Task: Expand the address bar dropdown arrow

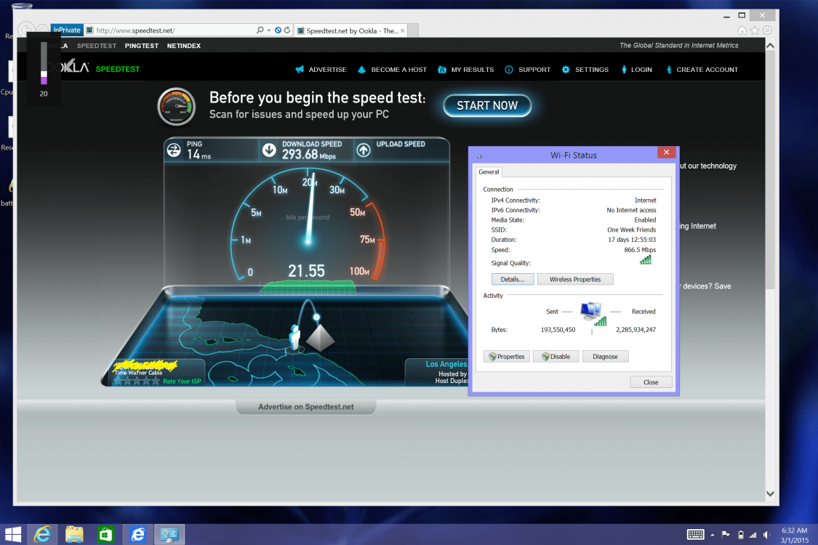Action: pos(268,31)
